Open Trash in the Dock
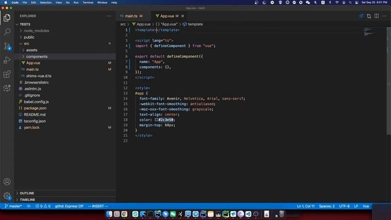 (282, 214)
